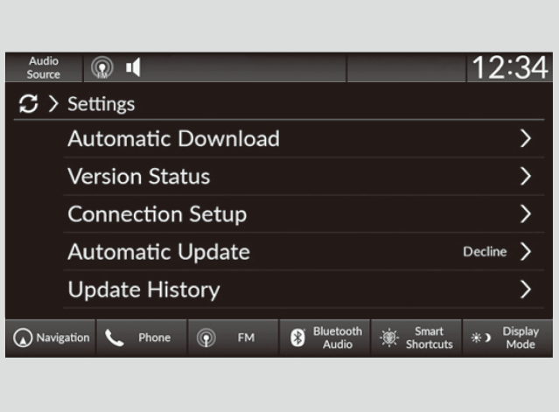Expand Connection Setup using right arrow

coord(525,214)
